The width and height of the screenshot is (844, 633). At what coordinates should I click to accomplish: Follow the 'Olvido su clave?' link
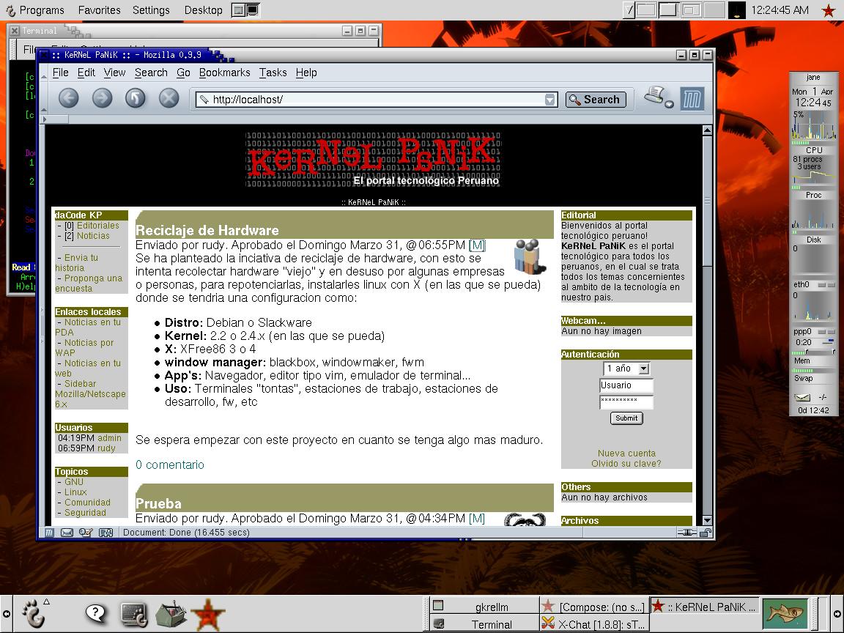[626, 464]
